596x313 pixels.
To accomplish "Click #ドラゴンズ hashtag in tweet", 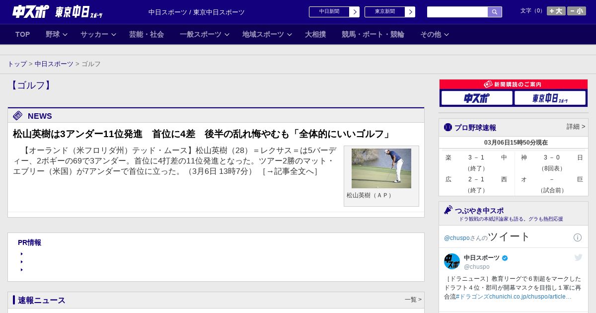I will point(472,297).
